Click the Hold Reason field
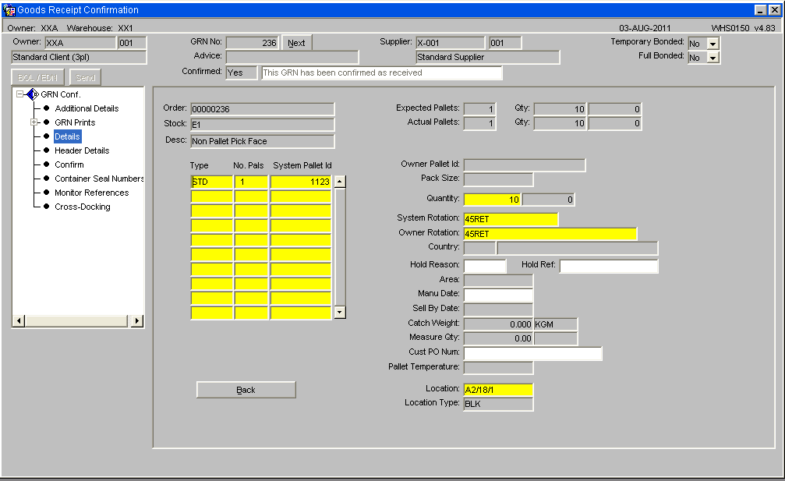Screen dimensions: 785x481 click(485, 266)
